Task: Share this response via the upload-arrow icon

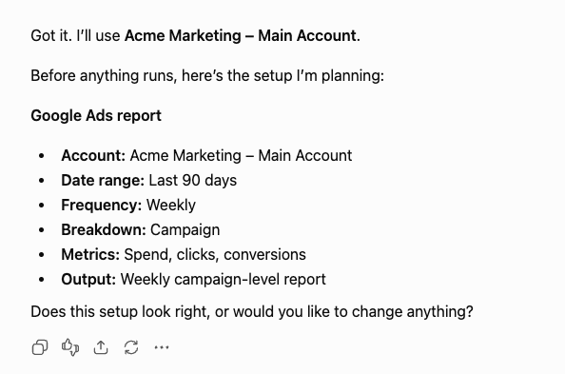Action: 101,347
